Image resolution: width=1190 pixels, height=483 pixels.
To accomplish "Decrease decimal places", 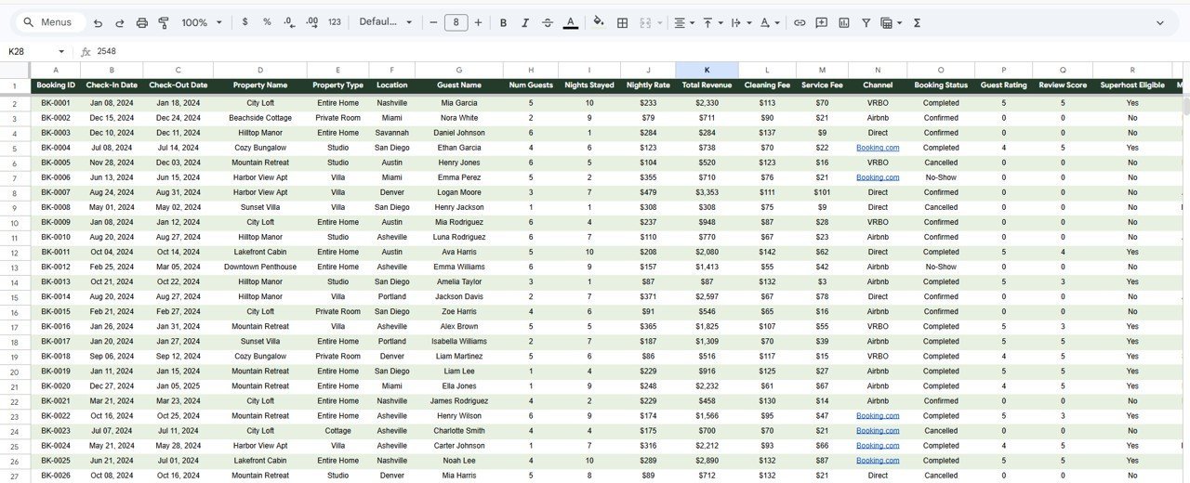I will tap(289, 22).
